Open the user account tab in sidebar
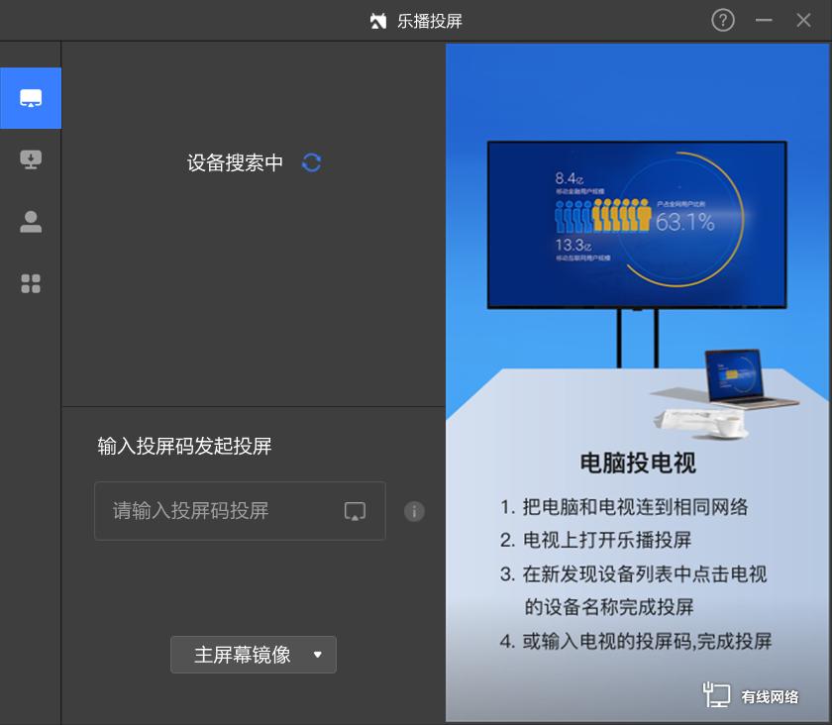Image resolution: width=832 pixels, height=725 pixels. click(x=31, y=221)
